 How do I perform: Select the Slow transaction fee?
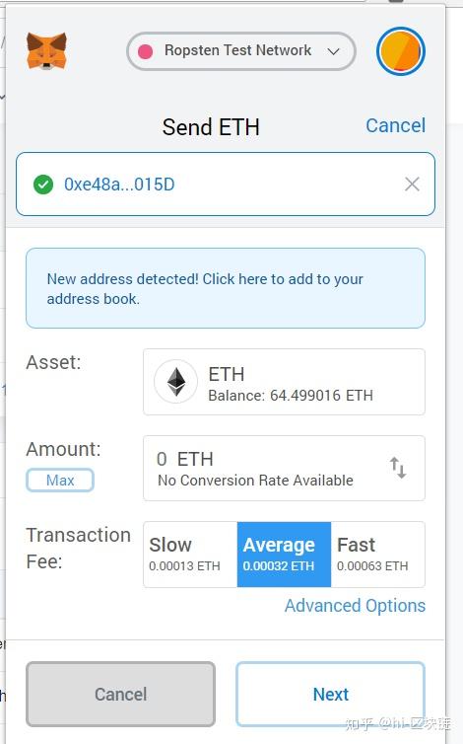point(190,555)
